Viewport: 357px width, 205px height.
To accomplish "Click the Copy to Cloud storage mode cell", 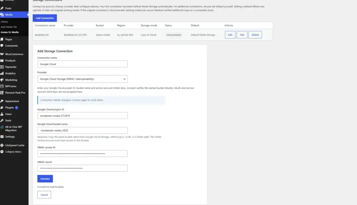I will point(149,35).
